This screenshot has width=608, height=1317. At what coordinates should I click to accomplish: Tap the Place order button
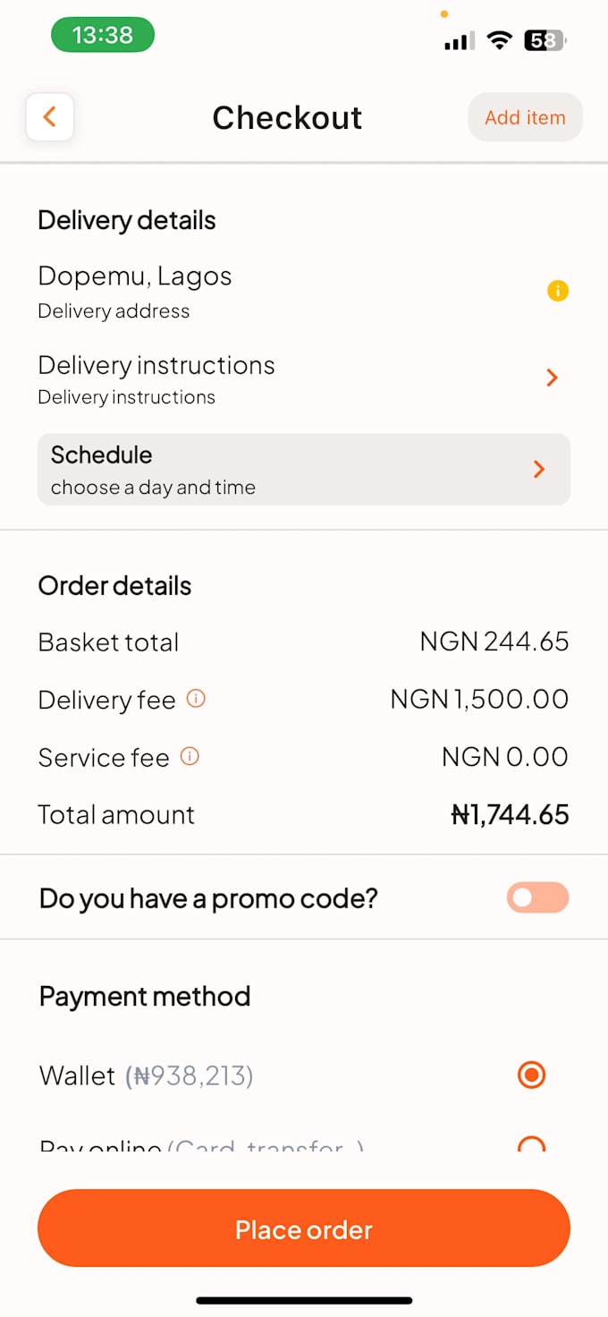click(x=304, y=1228)
